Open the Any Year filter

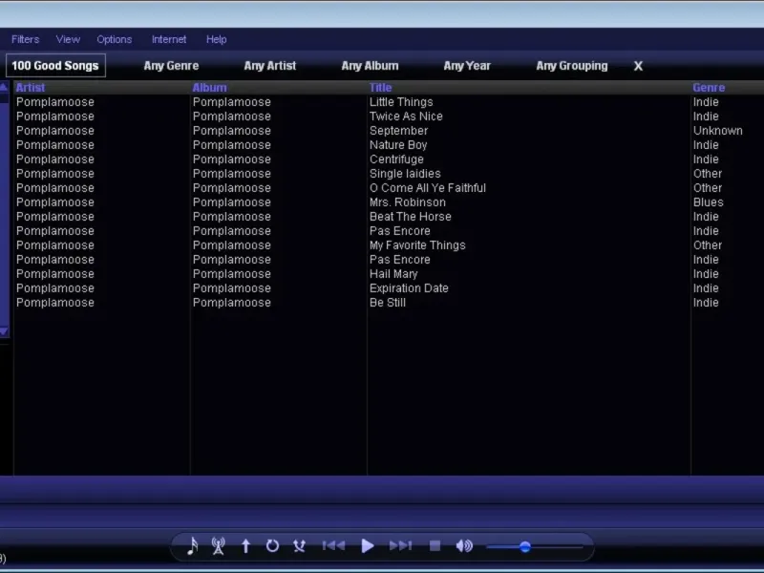(x=467, y=66)
